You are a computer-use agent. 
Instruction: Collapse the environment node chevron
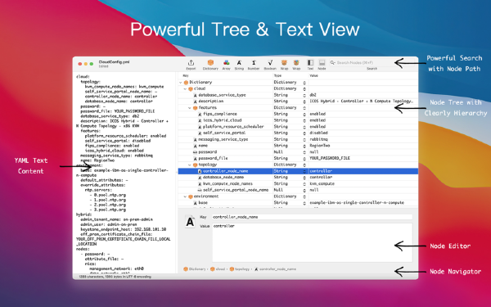[186, 196]
